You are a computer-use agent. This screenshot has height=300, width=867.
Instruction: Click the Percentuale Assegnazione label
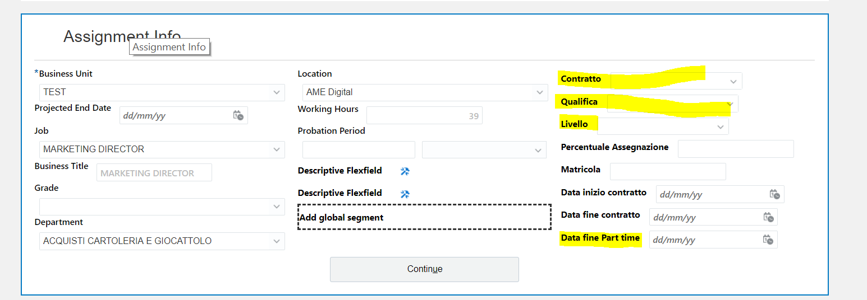614,147
